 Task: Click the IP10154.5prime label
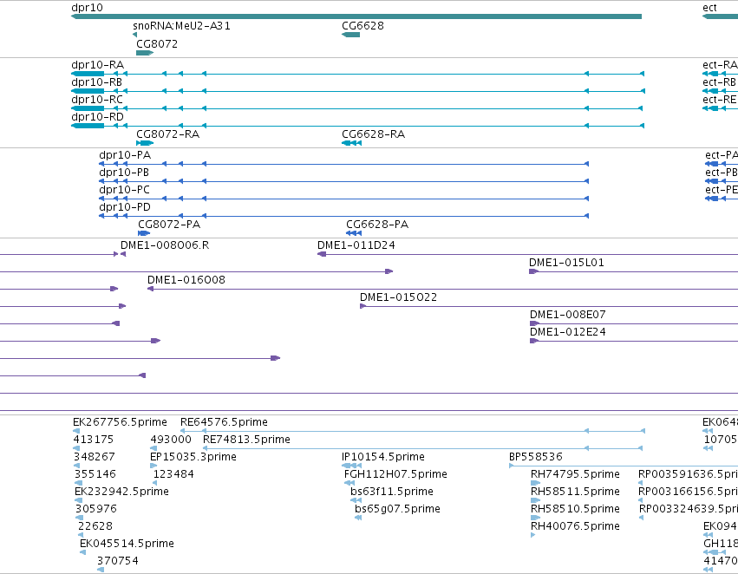(x=383, y=457)
